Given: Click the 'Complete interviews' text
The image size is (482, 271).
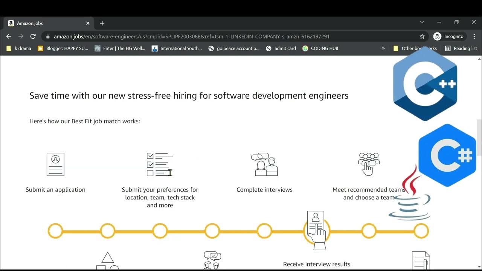Looking at the screenshot, I should click(x=264, y=190).
